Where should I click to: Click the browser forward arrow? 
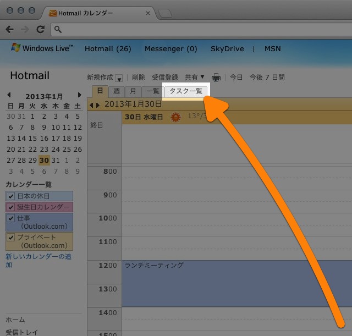tap(25, 29)
